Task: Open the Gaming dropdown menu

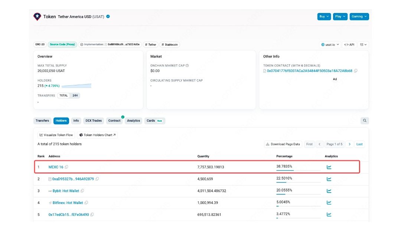Action: [359, 17]
